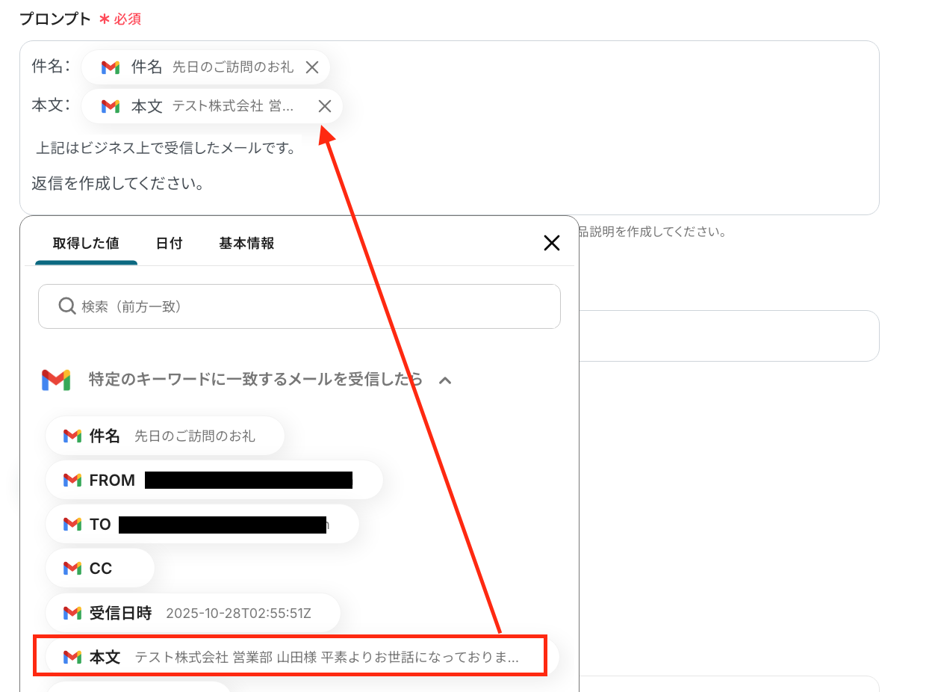The height and width of the screenshot is (692, 932).
Task: Select the CC value item
Action: point(100,568)
